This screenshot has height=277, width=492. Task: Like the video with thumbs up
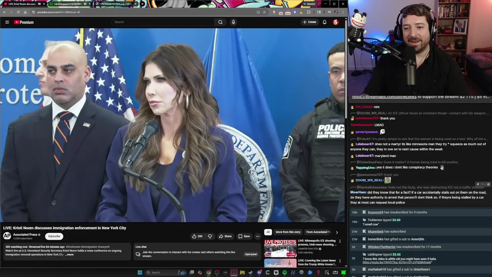197,236
